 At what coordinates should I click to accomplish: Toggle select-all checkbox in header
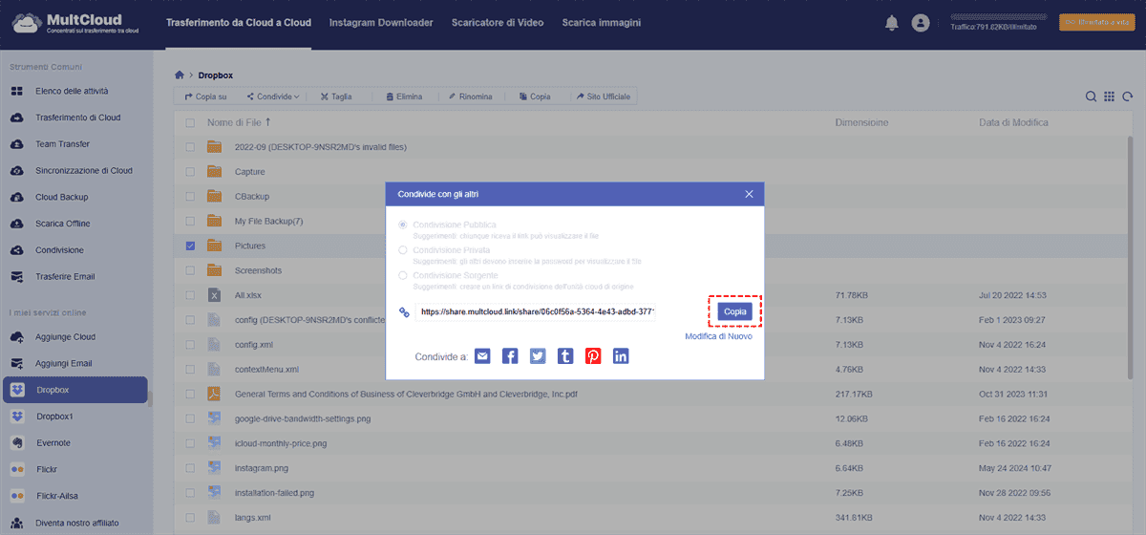pos(190,123)
